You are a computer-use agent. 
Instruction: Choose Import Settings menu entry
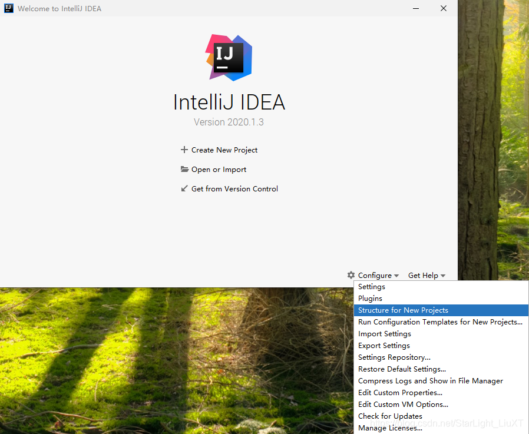(x=441, y=334)
